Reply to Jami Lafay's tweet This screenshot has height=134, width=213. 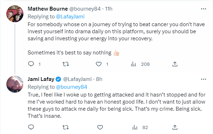pyautogui.click(x=31, y=127)
